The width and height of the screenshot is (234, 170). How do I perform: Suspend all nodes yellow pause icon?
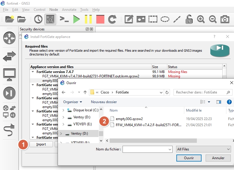pyautogui.click(x=88, y=19)
